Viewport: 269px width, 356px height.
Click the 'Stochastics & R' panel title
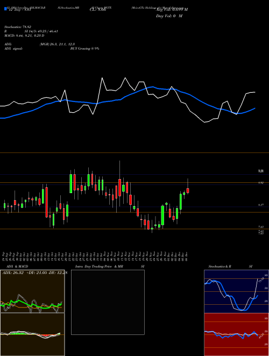pos(220,266)
